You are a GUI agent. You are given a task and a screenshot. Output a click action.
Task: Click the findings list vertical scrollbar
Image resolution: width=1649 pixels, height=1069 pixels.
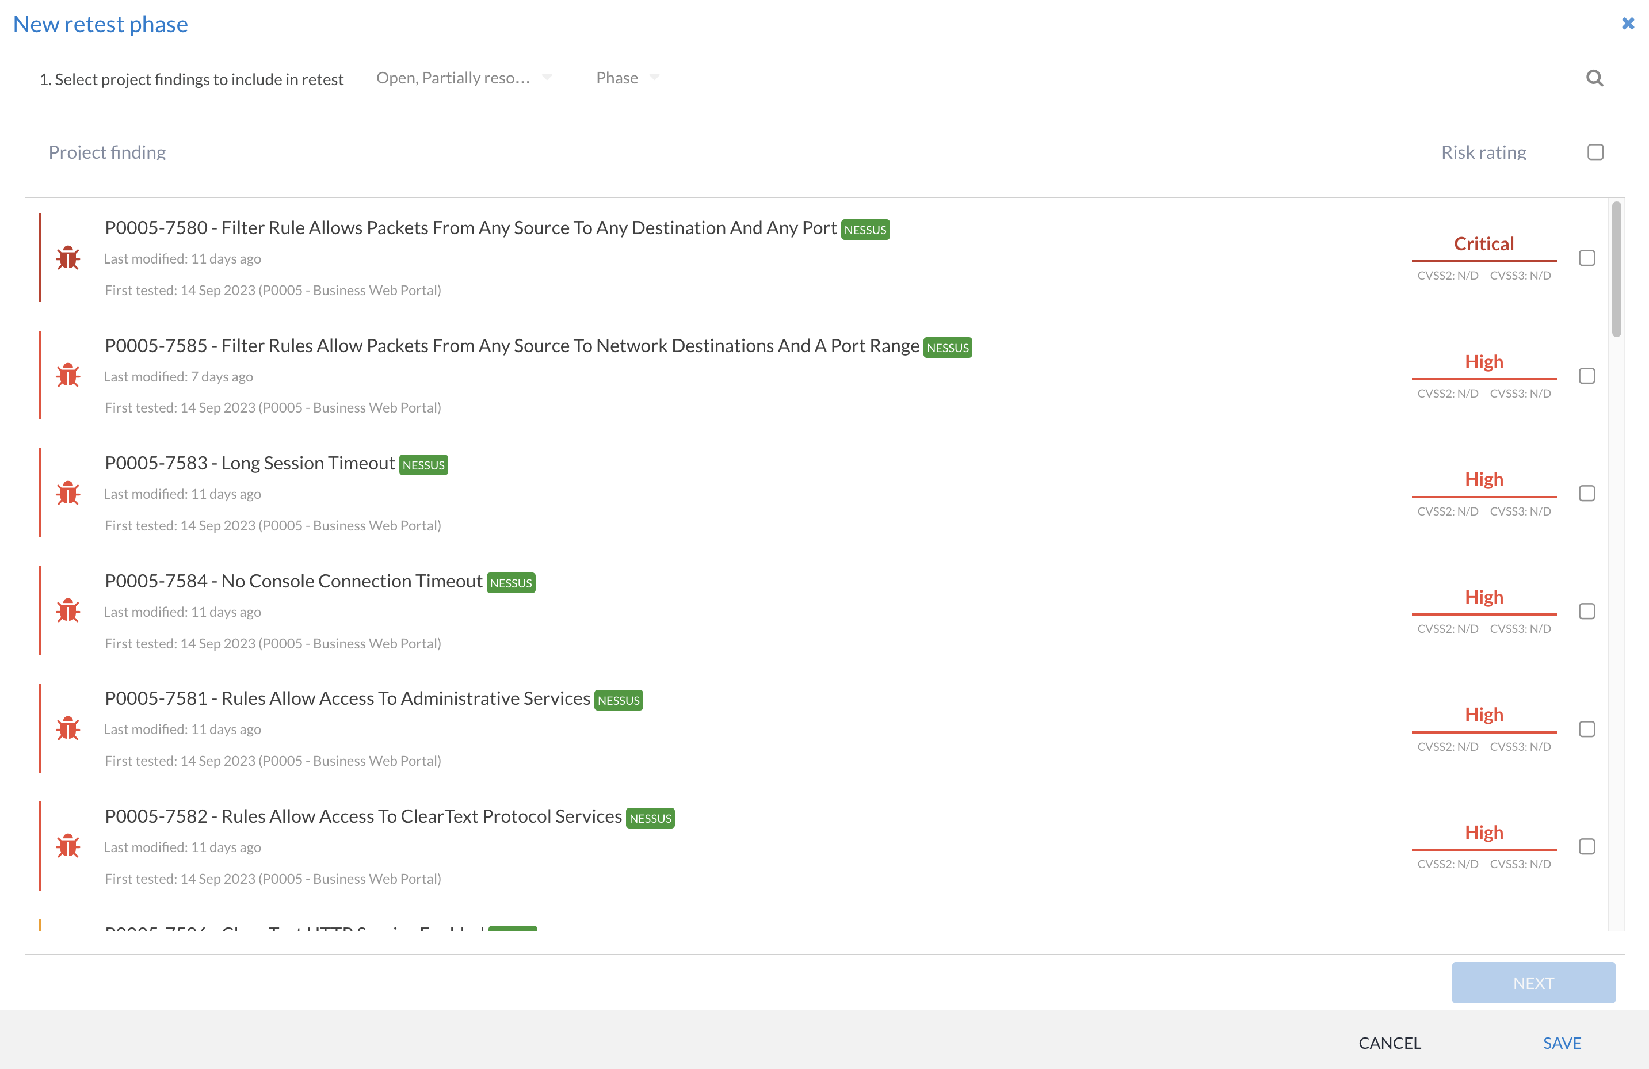(x=1616, y=269)
